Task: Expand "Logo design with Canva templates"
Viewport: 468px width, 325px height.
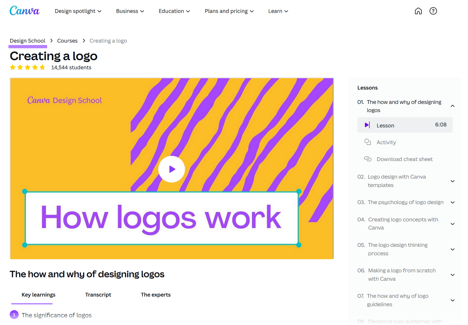Action: pos(453,181)
